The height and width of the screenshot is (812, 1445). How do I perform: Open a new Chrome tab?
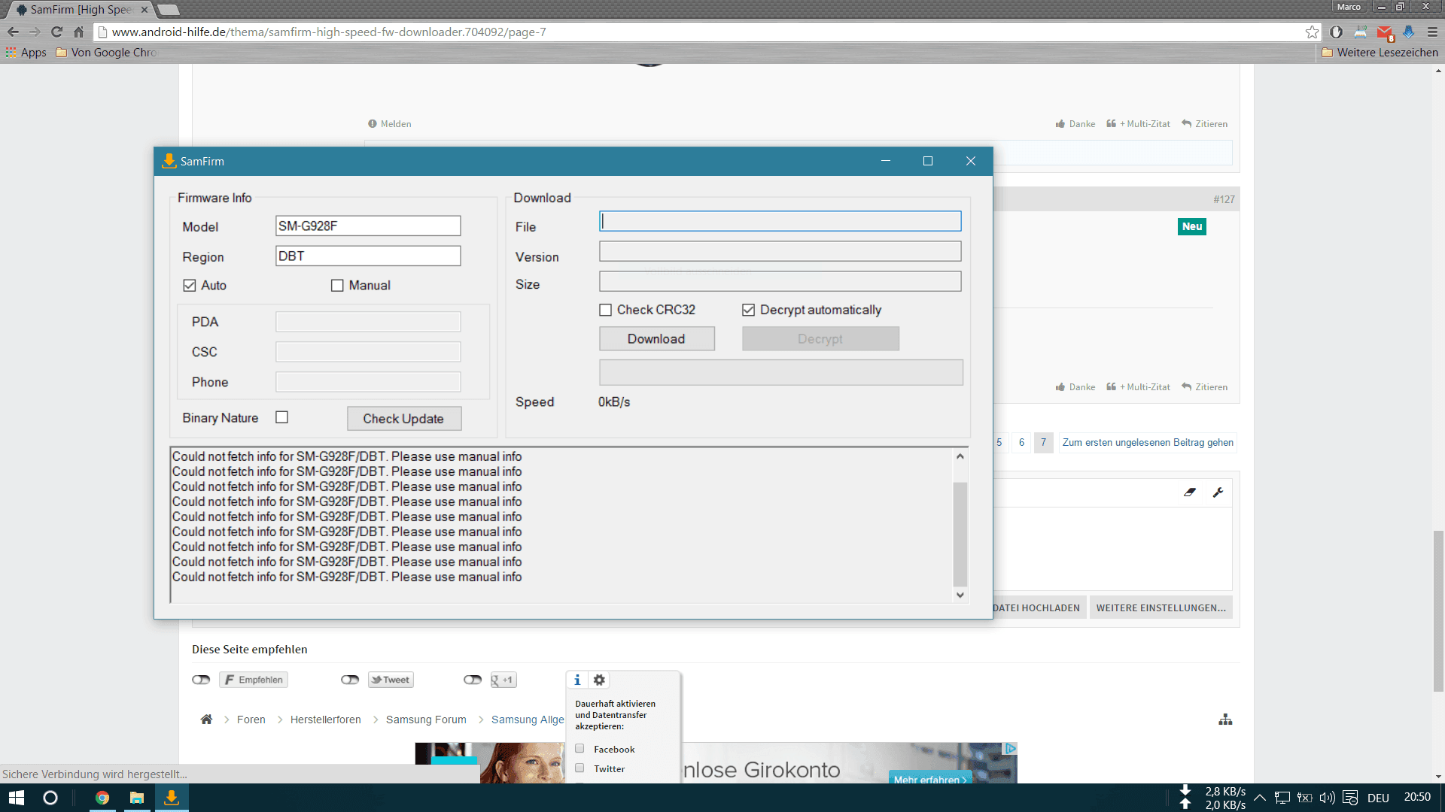pyautogui.click(x=169, y=10)
